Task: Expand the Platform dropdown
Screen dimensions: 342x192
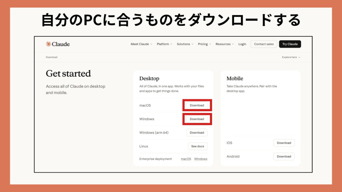Action: 164,44
